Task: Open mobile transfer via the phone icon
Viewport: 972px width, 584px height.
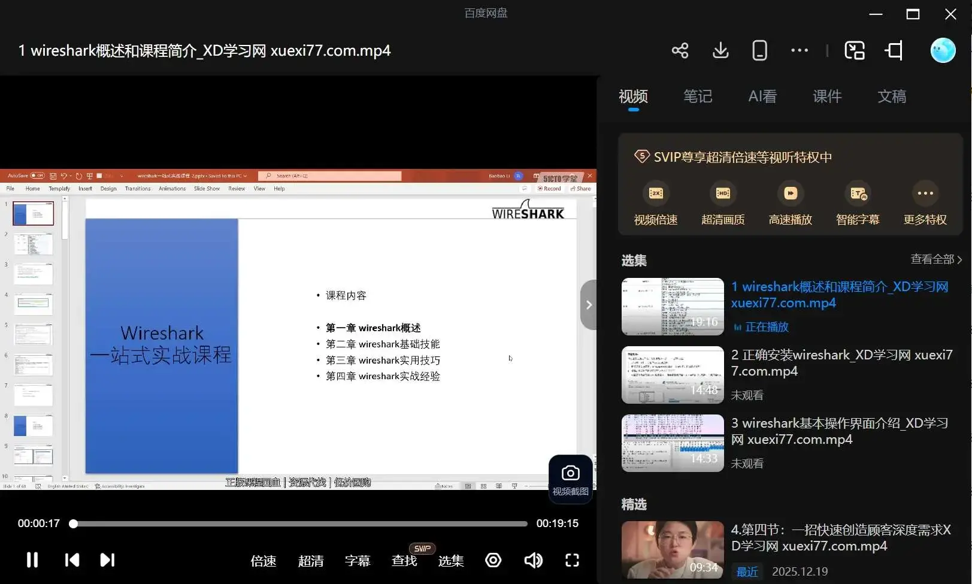Action: (x=759, y=50)
